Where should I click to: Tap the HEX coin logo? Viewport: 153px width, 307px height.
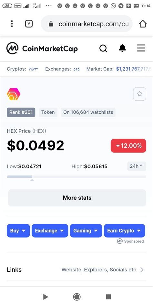[14, 94]
